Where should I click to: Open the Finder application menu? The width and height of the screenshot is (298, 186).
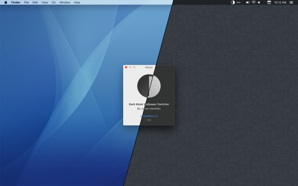[16, 3]
